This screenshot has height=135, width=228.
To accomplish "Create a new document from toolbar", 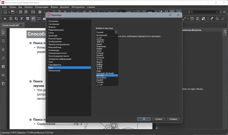I will pos(5,12).
